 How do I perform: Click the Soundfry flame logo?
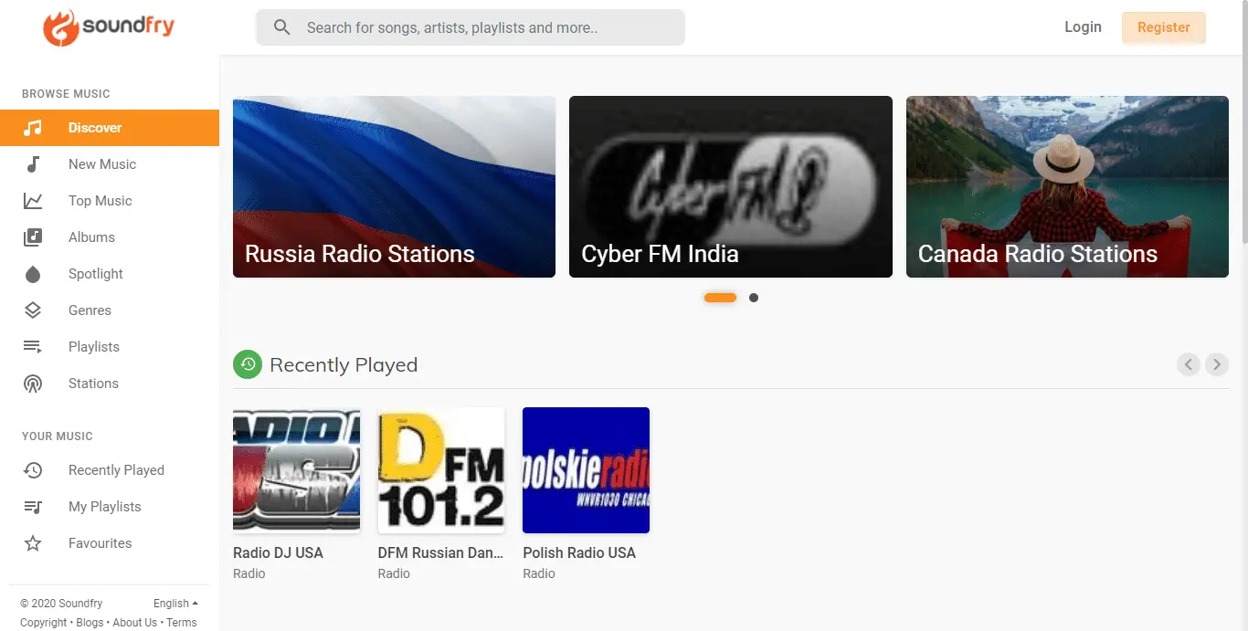click(x=60, y=27)
